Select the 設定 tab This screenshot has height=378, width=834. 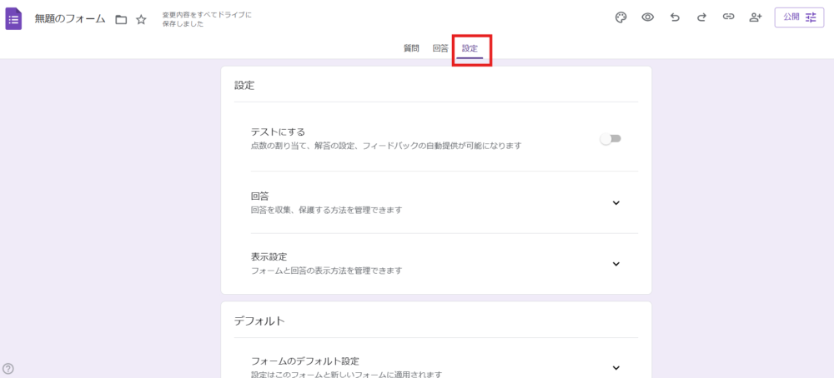pos(470,48)
